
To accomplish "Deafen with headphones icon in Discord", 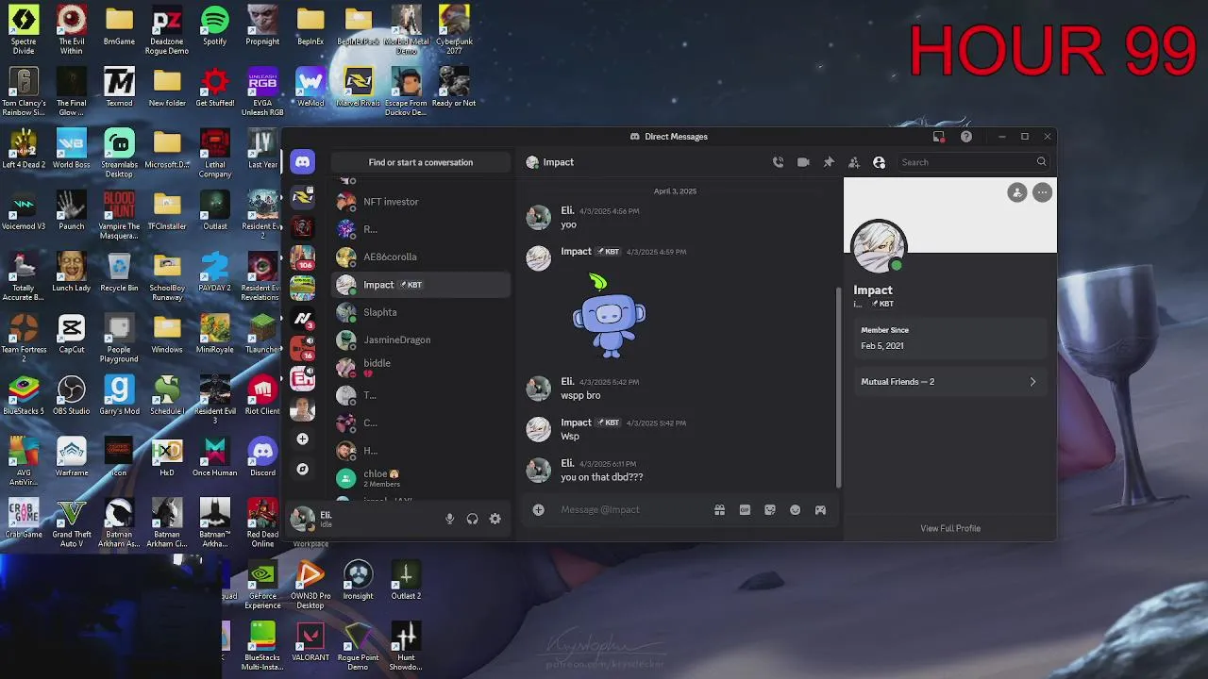I will pos(472,519).
